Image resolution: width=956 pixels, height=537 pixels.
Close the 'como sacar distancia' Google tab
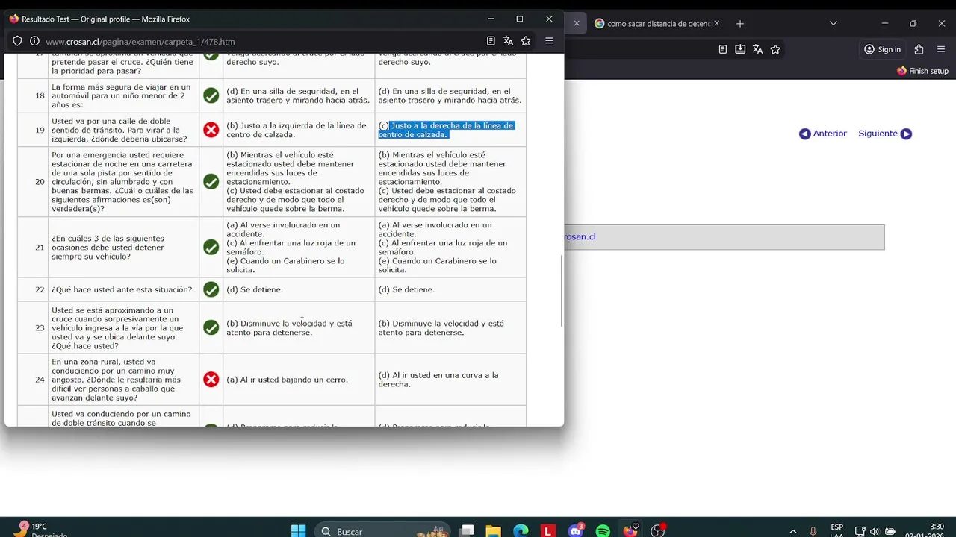click(717, 24)
